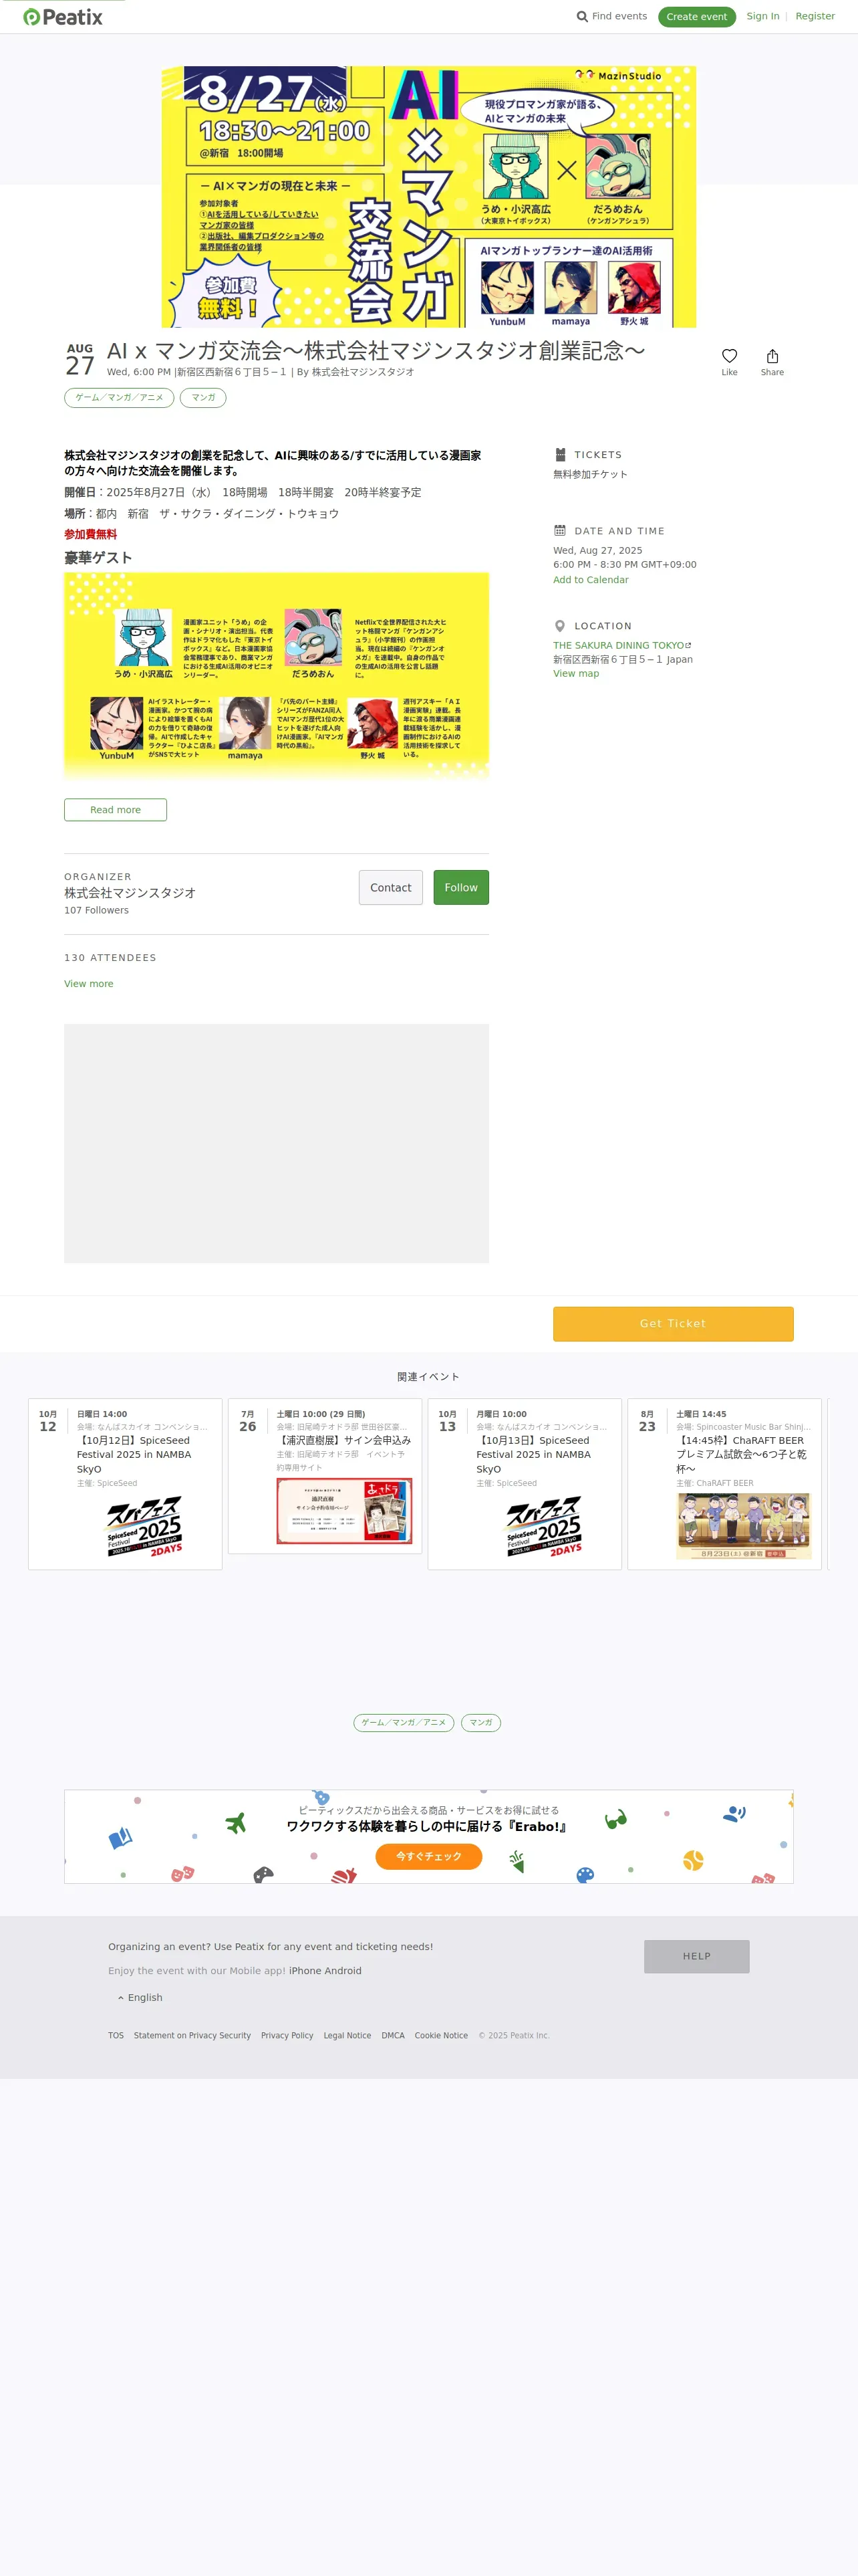Viewport: 858px width, 2576px height.
Task: Click the Location pin icon
Action: [561, 626]
